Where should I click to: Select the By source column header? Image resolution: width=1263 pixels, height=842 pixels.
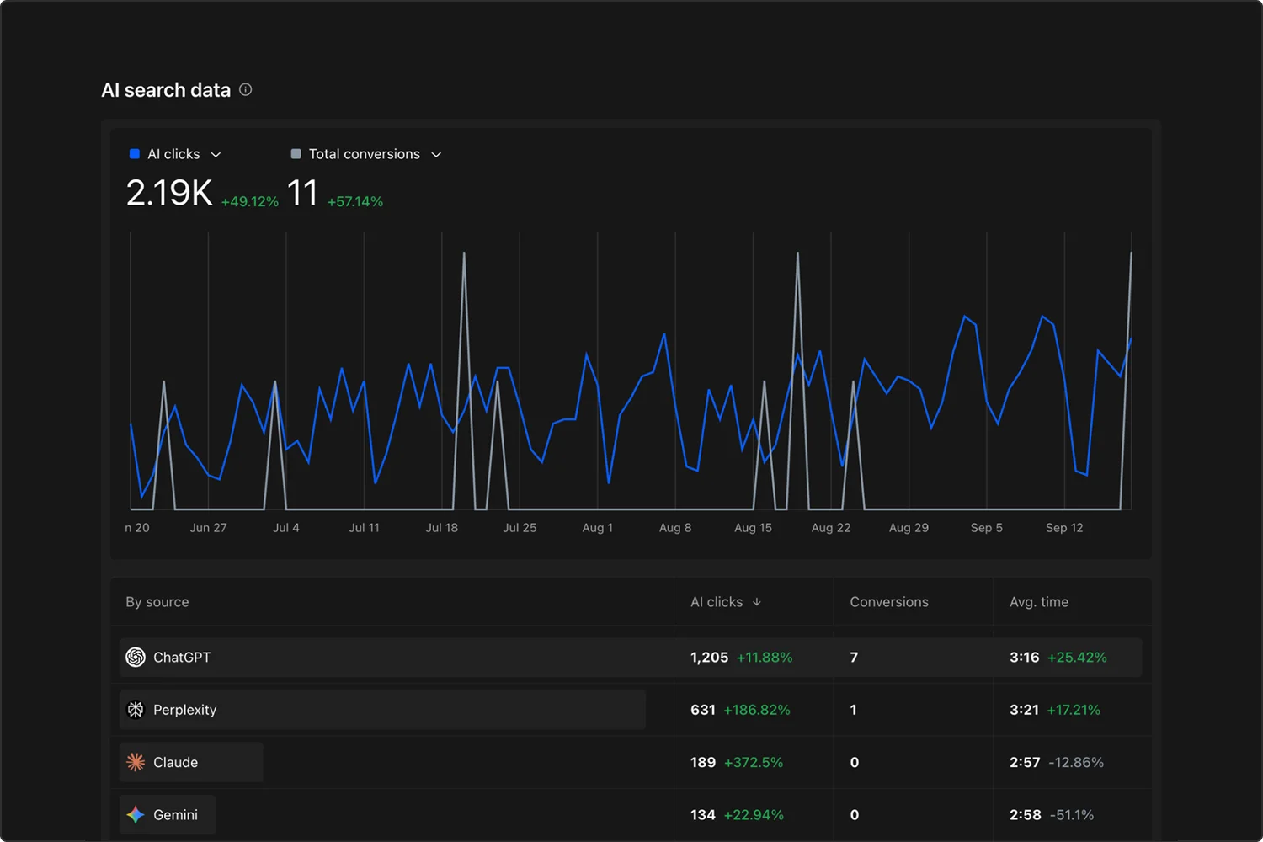pyautogui.click(x=157, y=601)
